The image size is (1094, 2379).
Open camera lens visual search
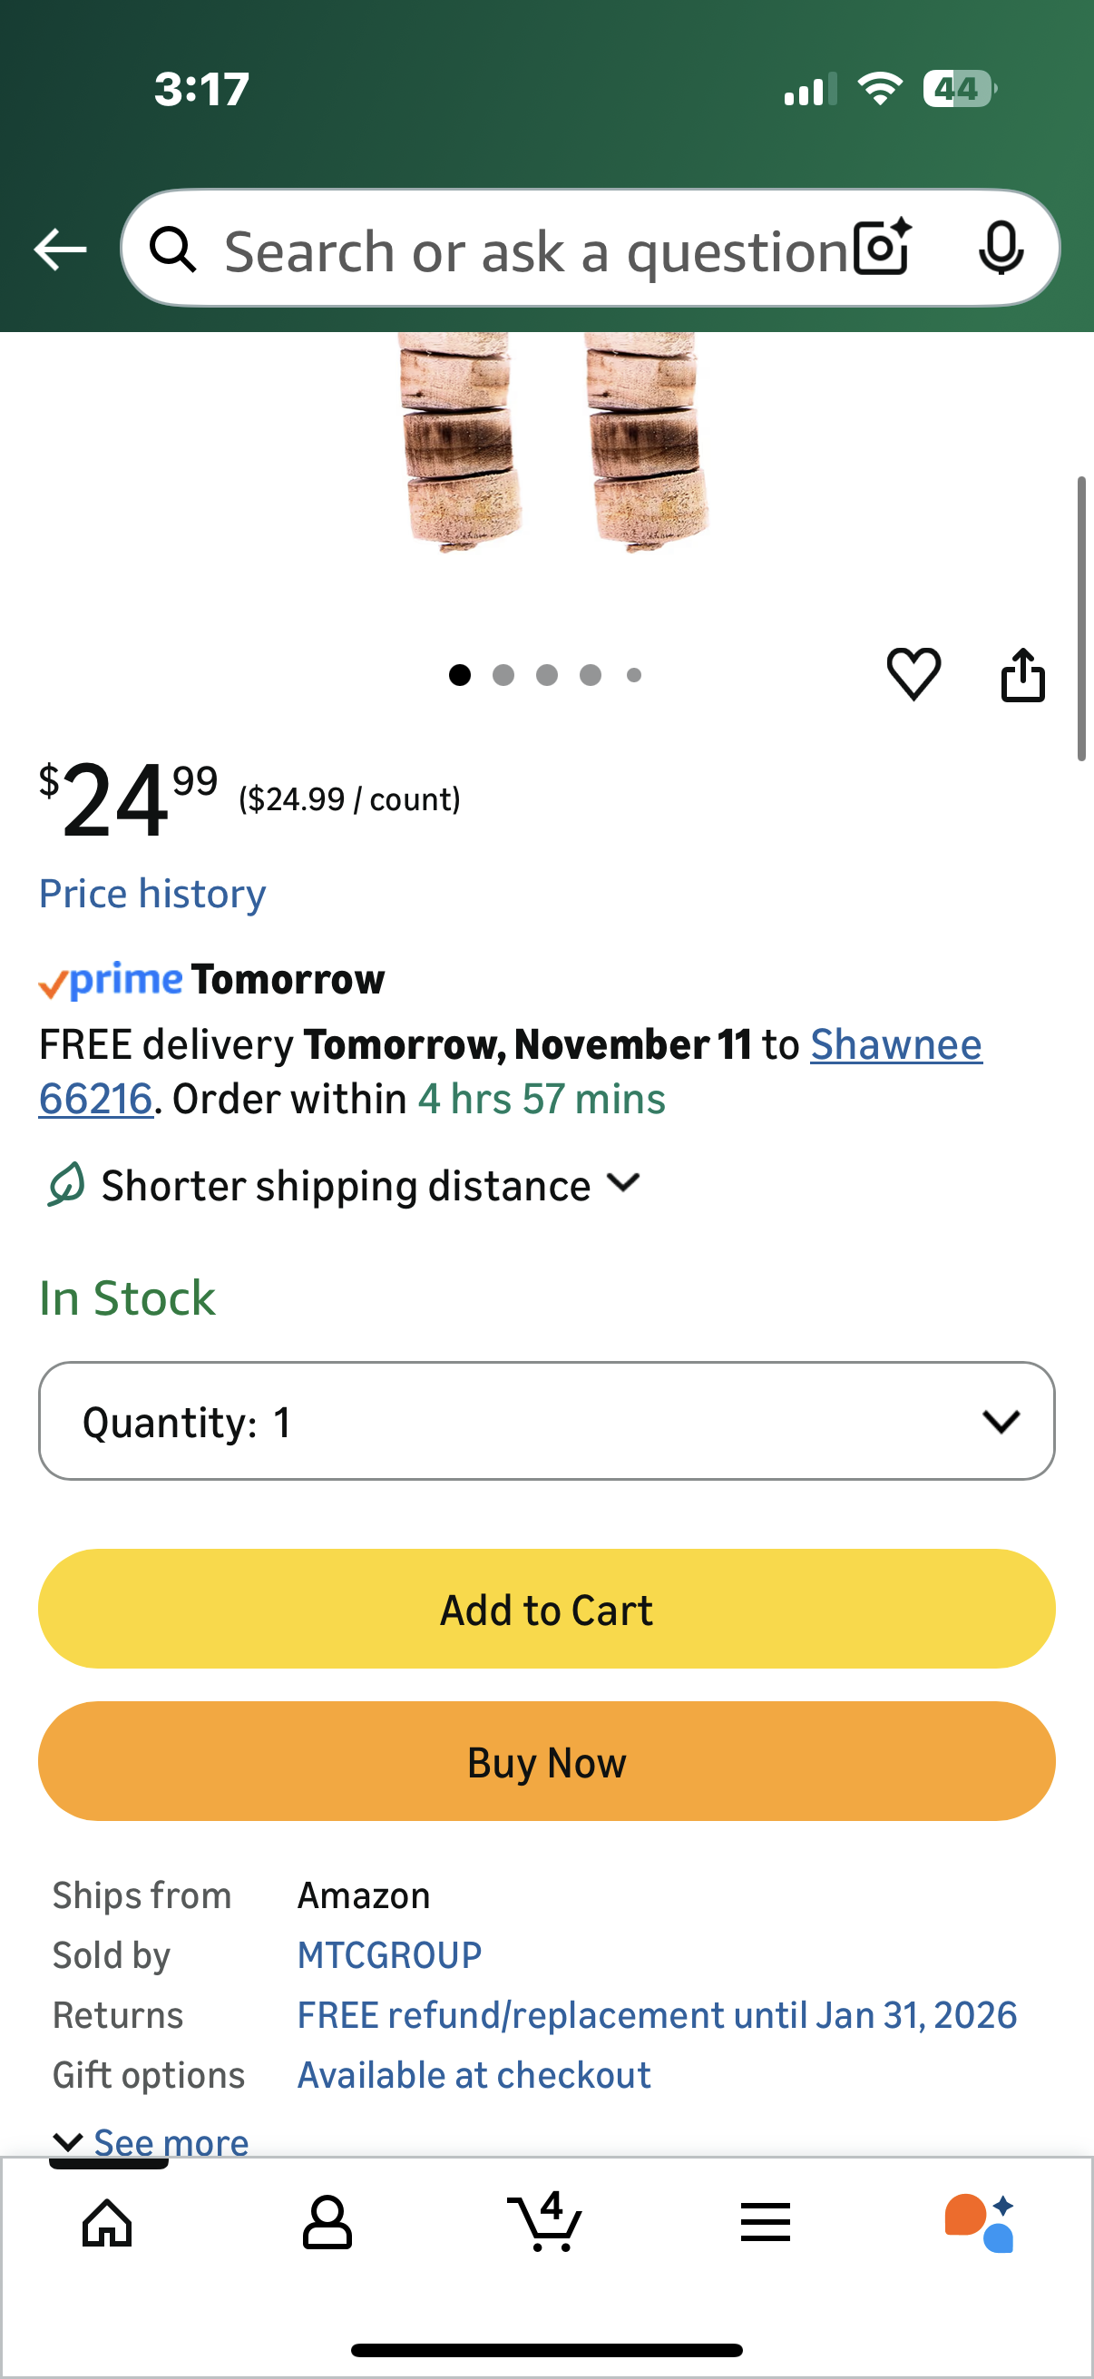point(882,248)
